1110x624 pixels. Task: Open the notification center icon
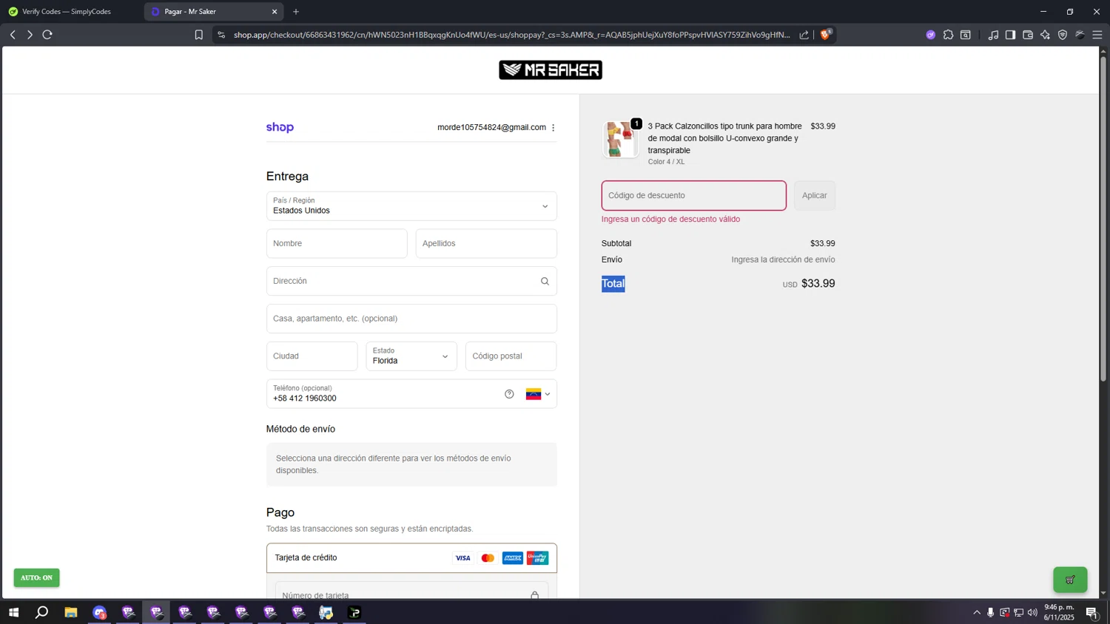(1091, 612)
